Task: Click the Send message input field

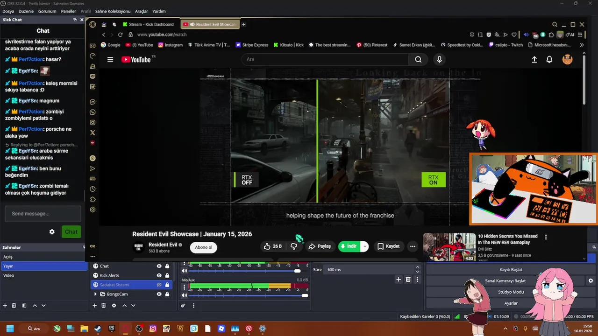Action: pyautogui.click(x=43, y=214)
